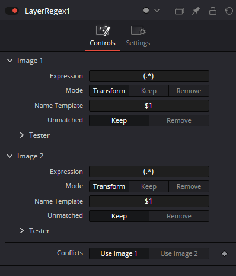
Task: Set Image 2 Unmatched to Keep
Action: tap(119, 216)
